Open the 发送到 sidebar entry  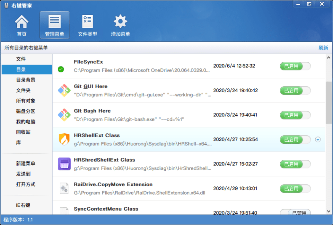pos(23,174)
